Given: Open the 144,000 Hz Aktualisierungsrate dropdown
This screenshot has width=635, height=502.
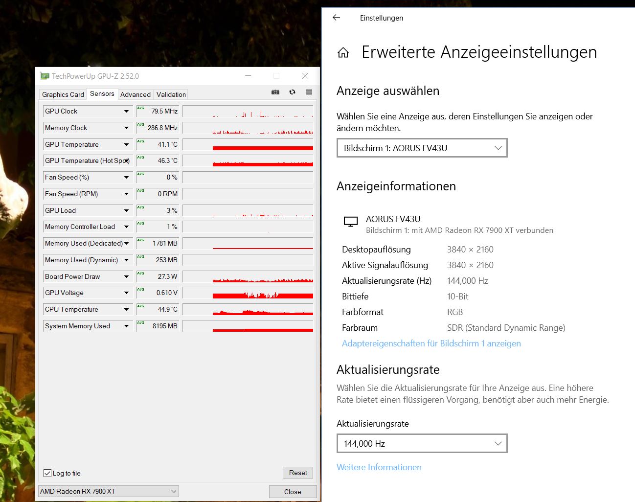Looking at the screenshot, I should point(422,443).
